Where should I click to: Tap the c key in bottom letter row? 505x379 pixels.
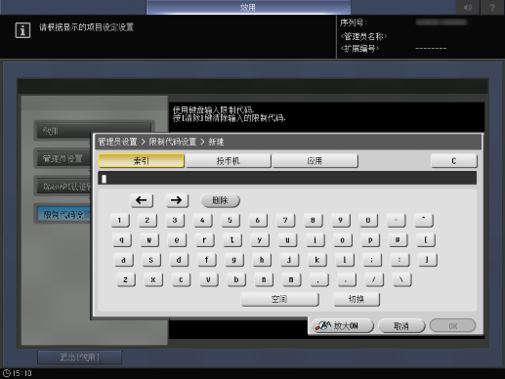tap(181, 279)
